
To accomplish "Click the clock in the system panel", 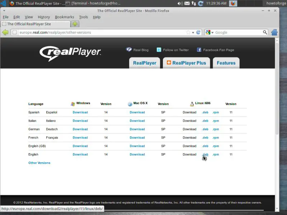I will (x=216, y=3).
